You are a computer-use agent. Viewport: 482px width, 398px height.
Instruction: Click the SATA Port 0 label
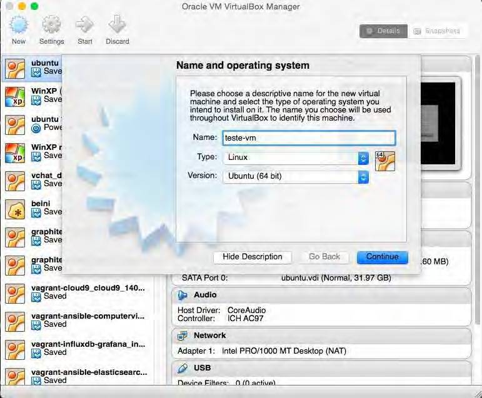[x=204, y=278]
